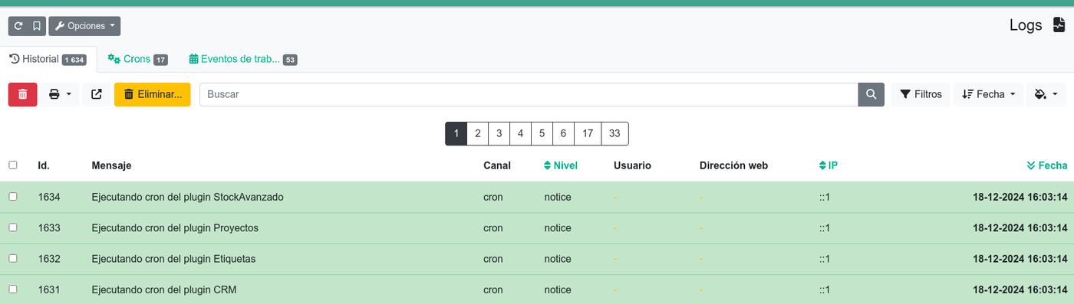Switch to the Crons tab
The height and width of the screenshot is (304, 1074).
(x=137, y=59)
